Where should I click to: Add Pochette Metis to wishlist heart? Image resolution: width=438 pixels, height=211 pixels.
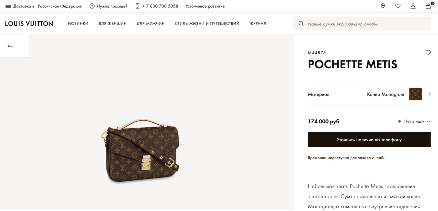(x=428, y=53)
